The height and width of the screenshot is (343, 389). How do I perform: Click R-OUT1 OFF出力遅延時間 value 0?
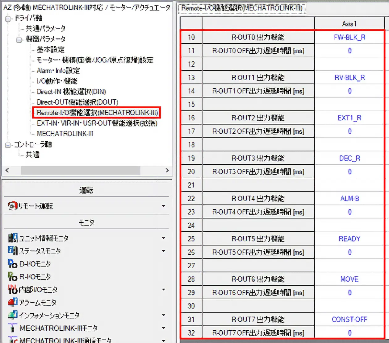pyautogui.click(x=349, y=91)
